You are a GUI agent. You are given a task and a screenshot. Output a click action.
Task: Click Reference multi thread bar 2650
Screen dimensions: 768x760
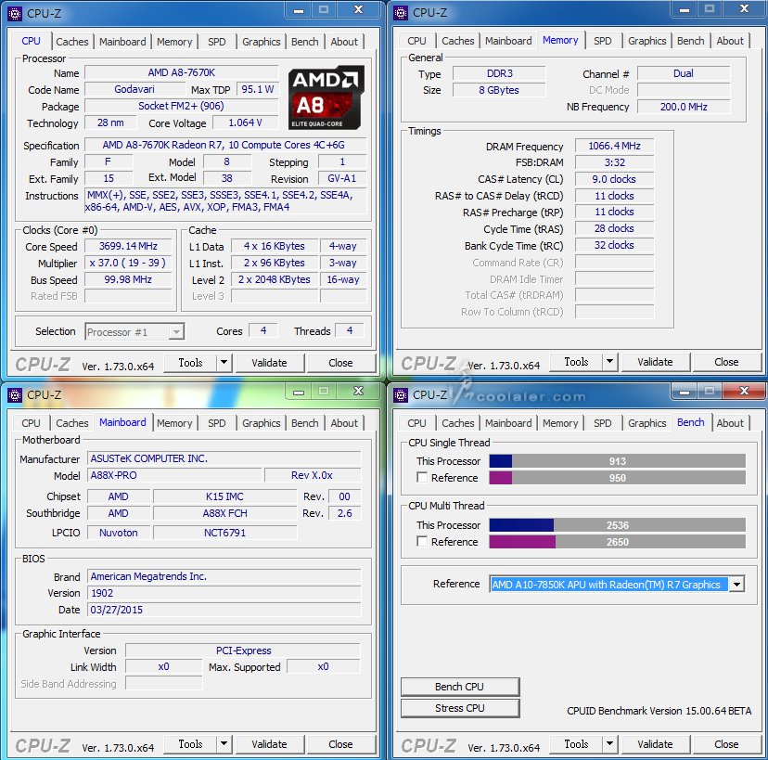coord(617,542)
